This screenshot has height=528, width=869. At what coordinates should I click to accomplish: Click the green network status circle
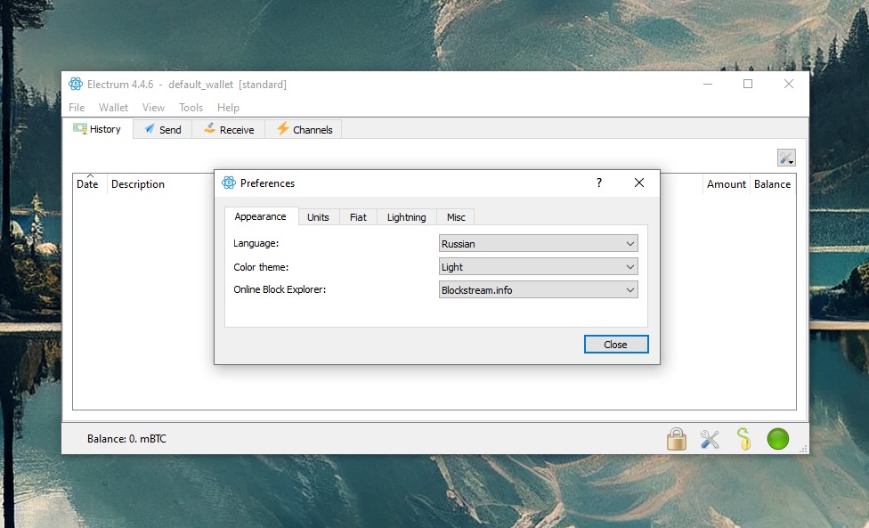pyautogui.click(x=777, y=439)
